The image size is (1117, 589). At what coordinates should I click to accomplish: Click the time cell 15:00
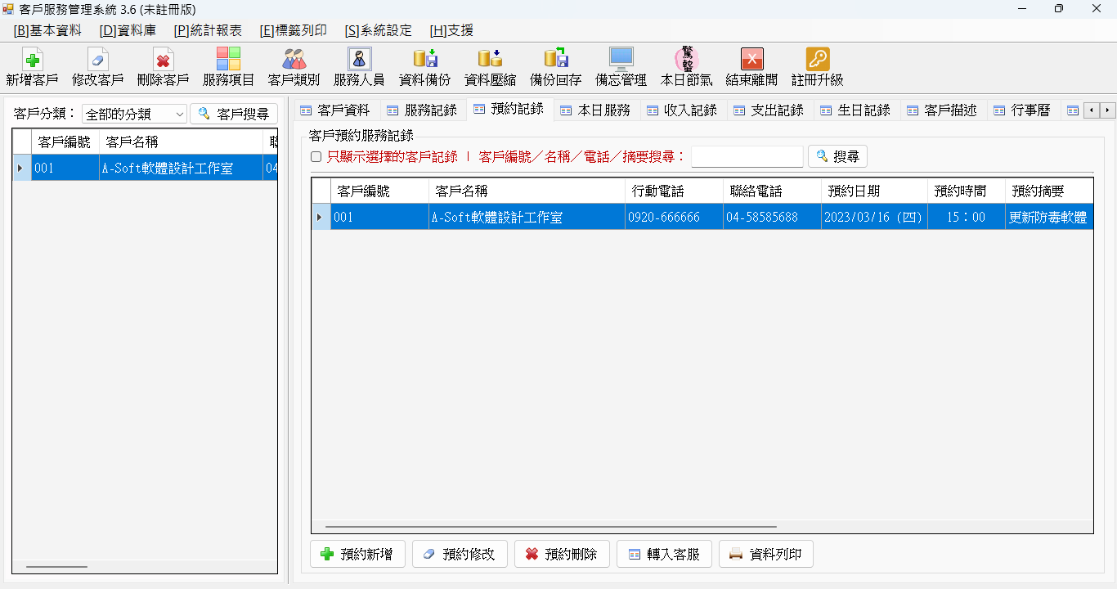pos(966,218)
